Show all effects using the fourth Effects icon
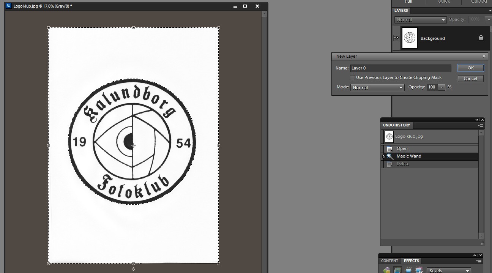The width and height of the screenshot is (492, 273). [x=419, y=271]
